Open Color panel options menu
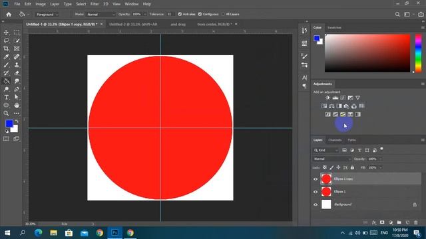The height and width of the screenshot is (239, 426). click(x=423, y=28)
